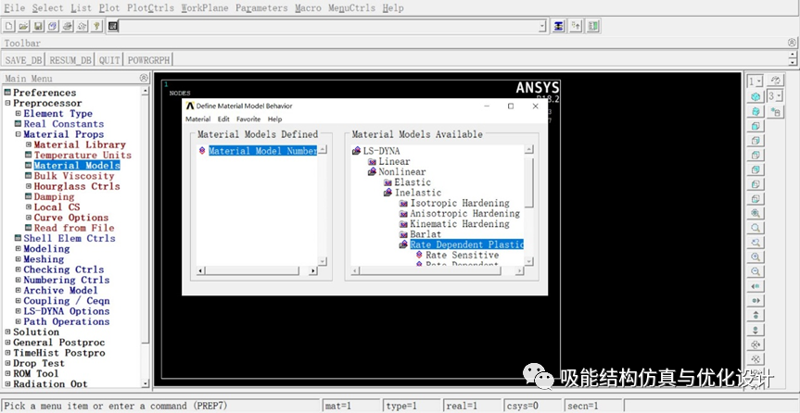Image resolution: width=800 pixels, height=413 pixels.
Task: Select Anisotropic Hardening material model
Action: pos(464,213)
